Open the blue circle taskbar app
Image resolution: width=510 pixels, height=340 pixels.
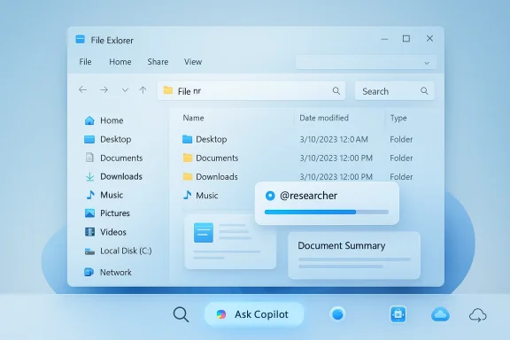[x=337, y=314]
